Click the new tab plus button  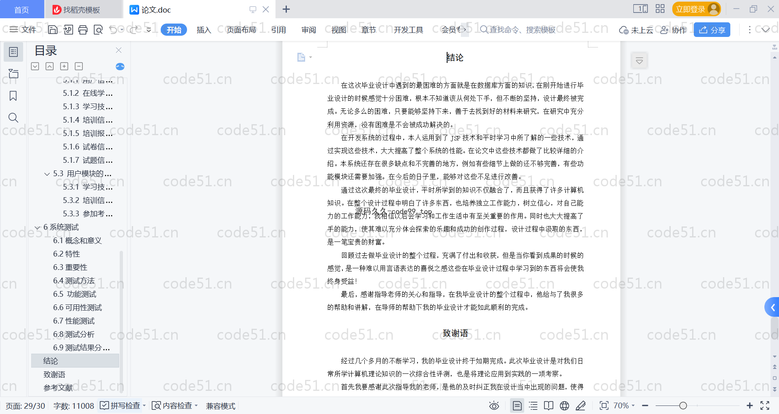(x=286, y=9)
